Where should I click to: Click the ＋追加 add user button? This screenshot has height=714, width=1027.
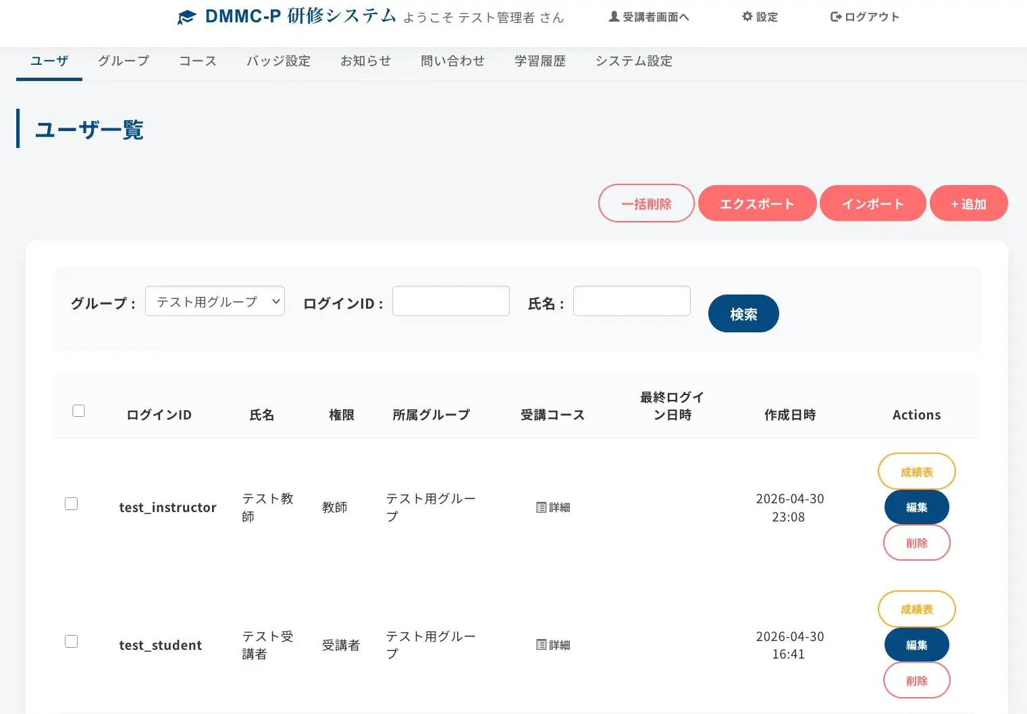[968, 203]
